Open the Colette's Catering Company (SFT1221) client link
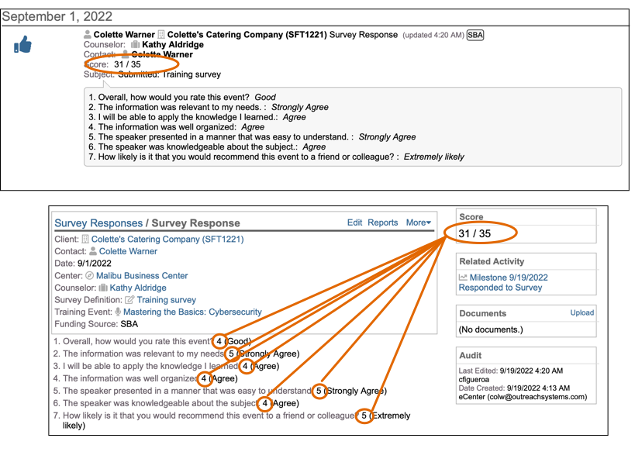Viewport: 635px width, 476px height. (169, 240)
